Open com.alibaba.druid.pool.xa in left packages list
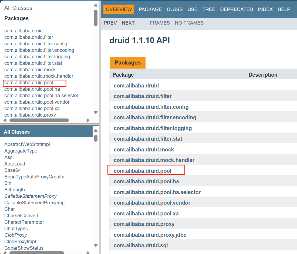 click(x=32, y=108)
